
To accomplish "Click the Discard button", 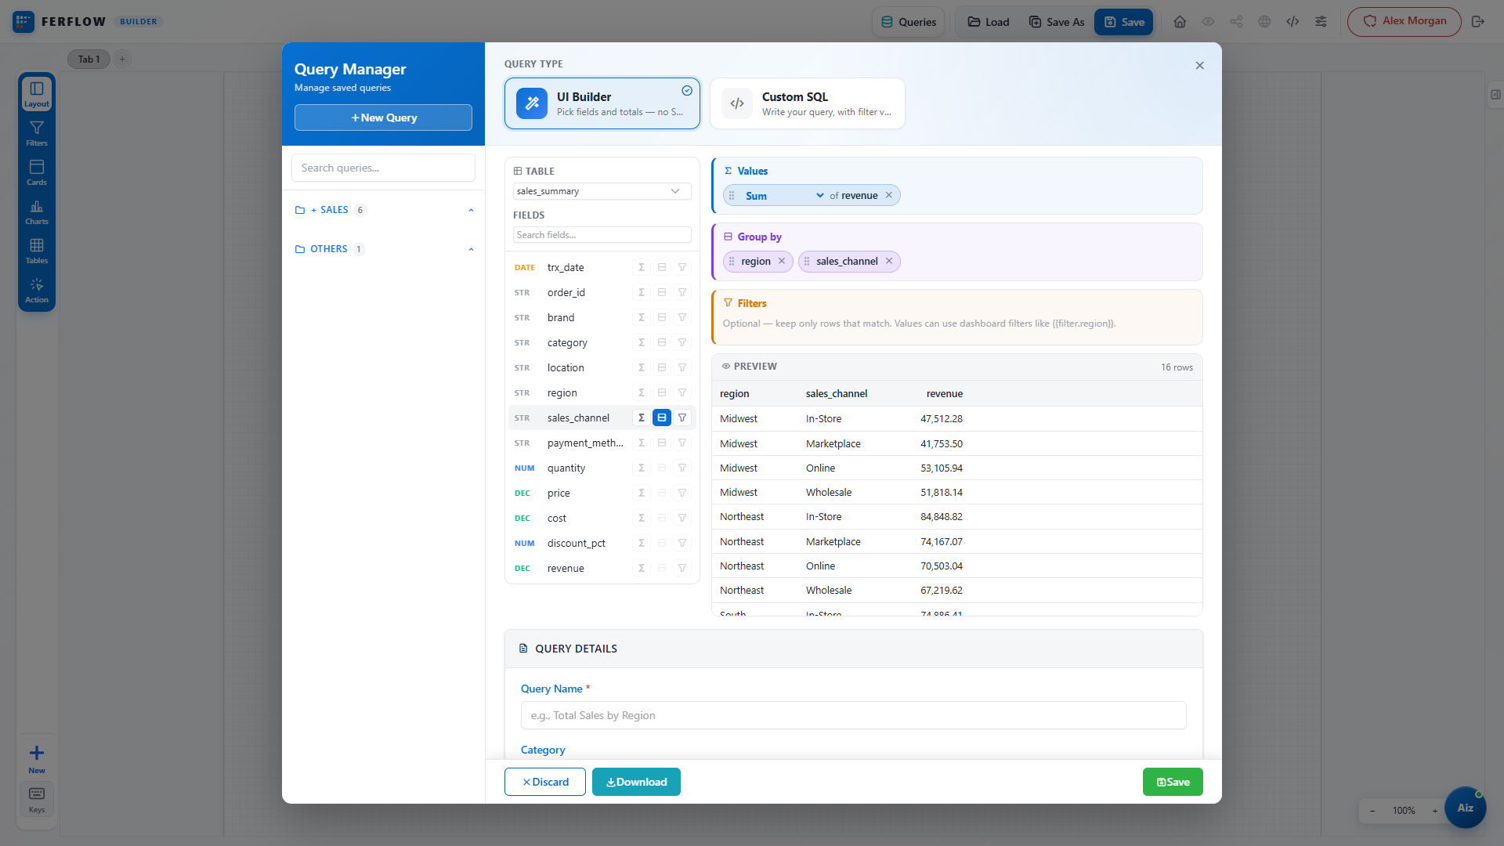I will pyautogui.click(x=545, y=782).
